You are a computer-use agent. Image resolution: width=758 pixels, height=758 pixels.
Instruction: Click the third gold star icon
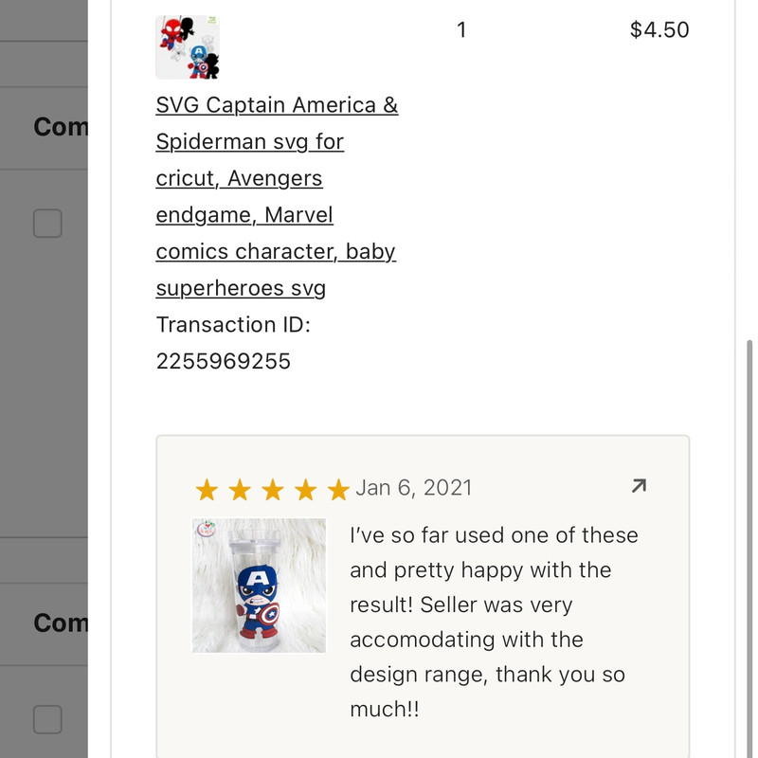tap(272, 490)
